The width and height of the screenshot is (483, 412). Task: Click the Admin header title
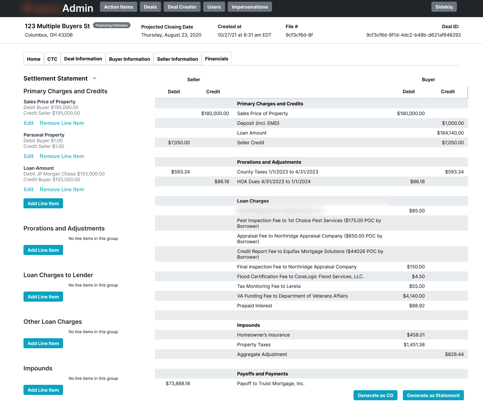click(x=78, y=8)
